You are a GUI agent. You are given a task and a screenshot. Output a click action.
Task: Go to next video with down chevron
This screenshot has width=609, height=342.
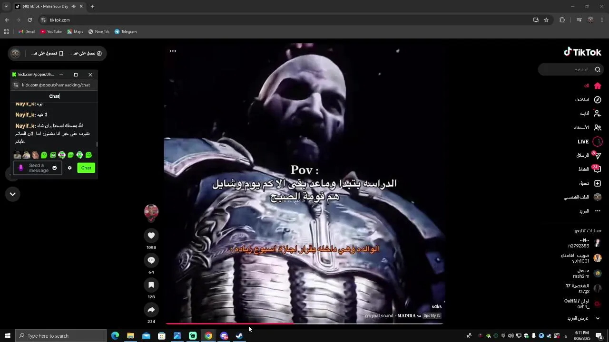[x=13, y=194]
